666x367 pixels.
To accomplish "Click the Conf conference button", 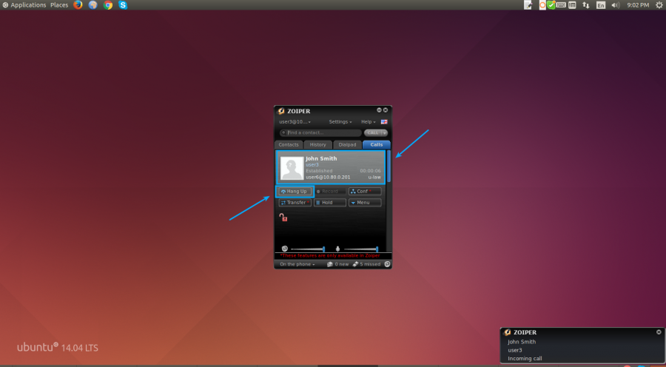I will point(365,192).
